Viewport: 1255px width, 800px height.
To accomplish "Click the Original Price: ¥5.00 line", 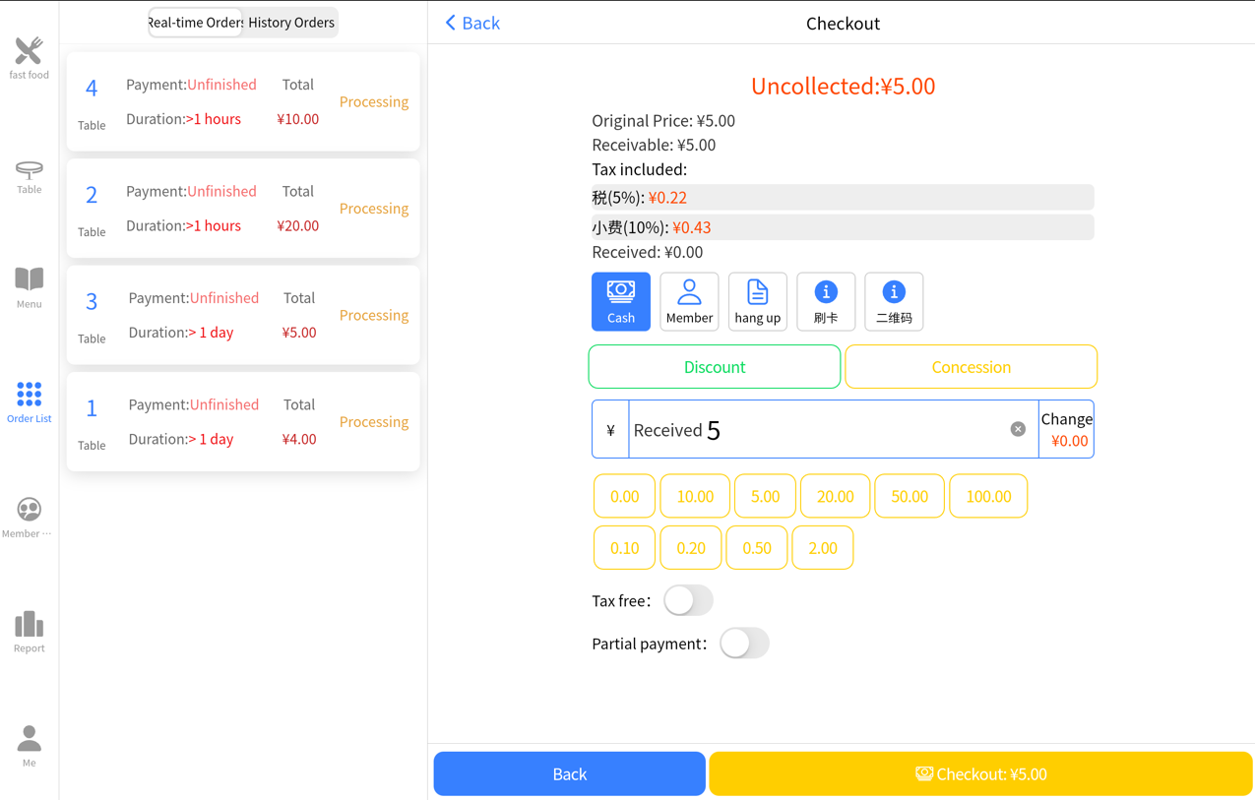I will pyautogui.click(x=663, y=121).
